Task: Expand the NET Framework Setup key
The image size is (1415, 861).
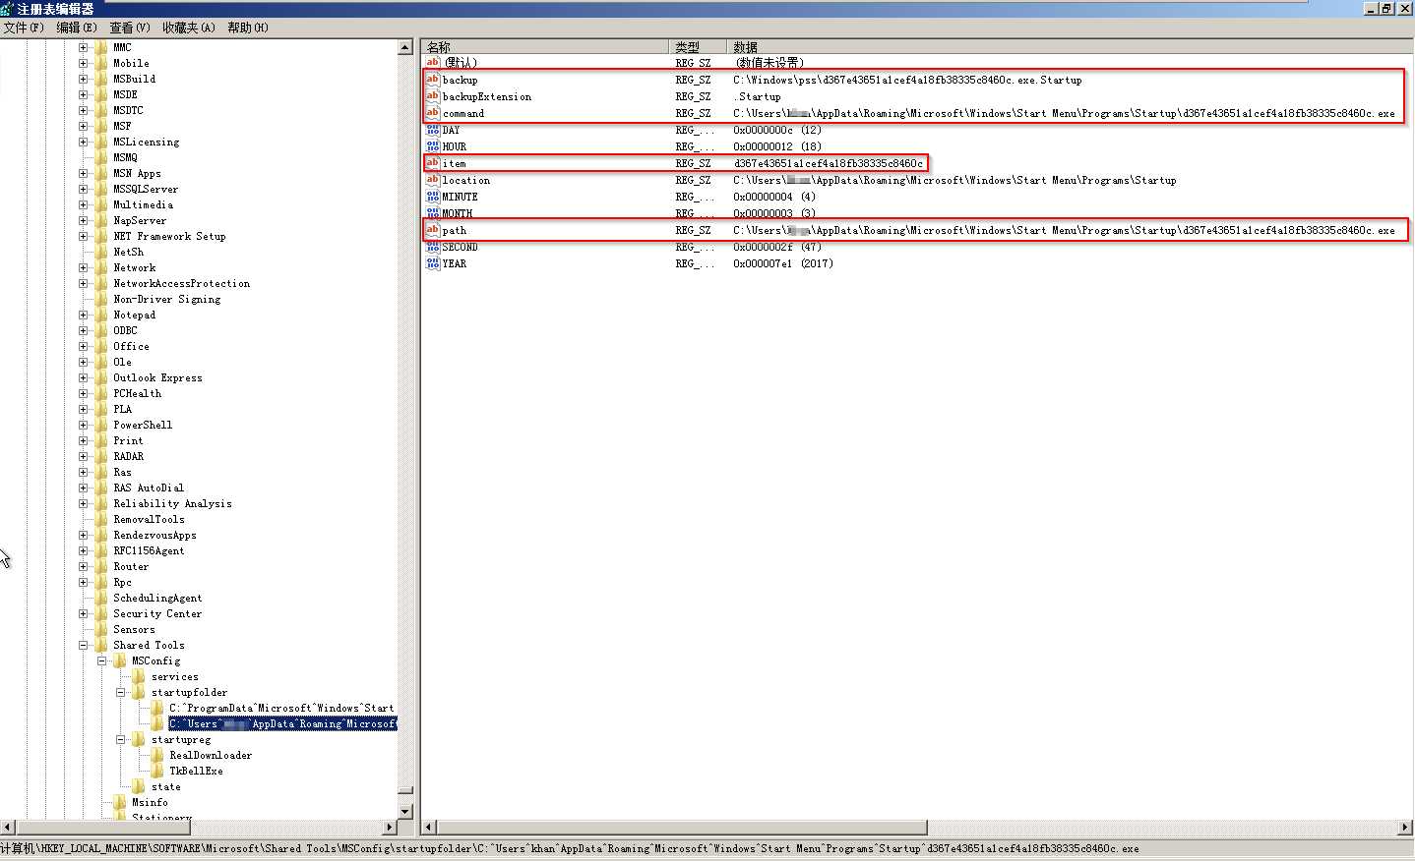Action: coord(84,236)
